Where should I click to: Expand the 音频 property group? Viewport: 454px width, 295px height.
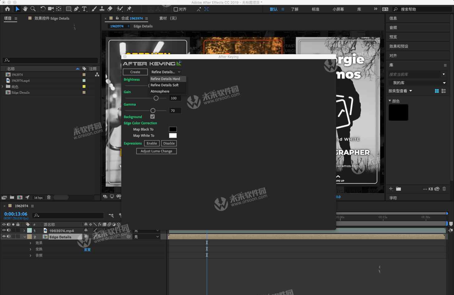[x=30, y=255]
